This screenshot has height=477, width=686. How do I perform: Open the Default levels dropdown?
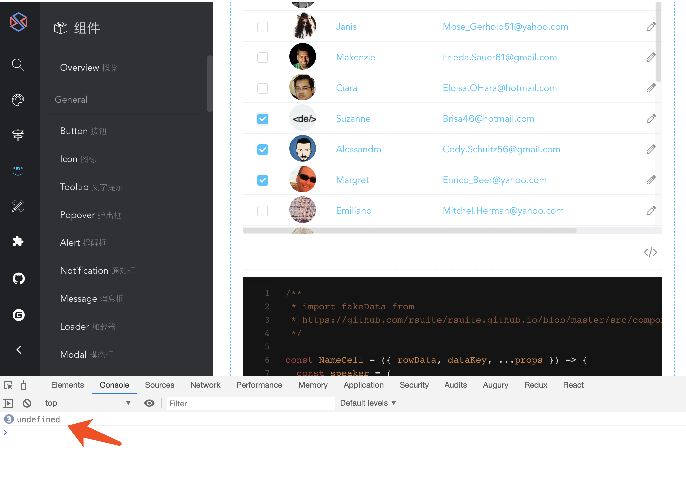[368, 403]
